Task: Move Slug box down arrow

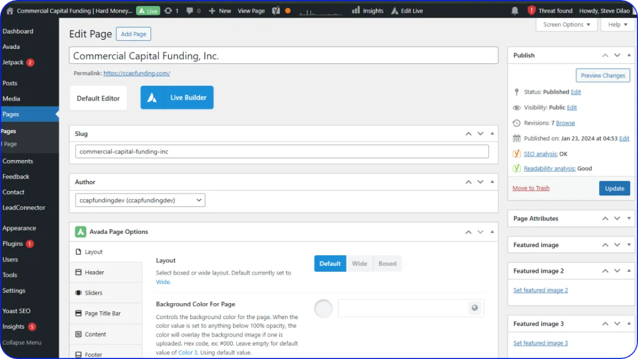Action: click(480, 134)
